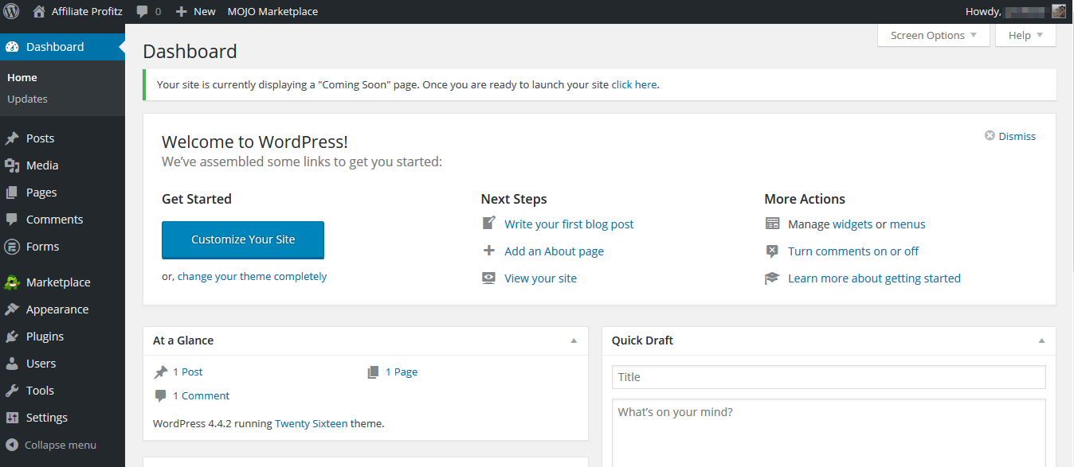This screenshot has height=467, width=1074.
Task: Open the comments bubble in admin bar
Action: [x=143, y=12]
